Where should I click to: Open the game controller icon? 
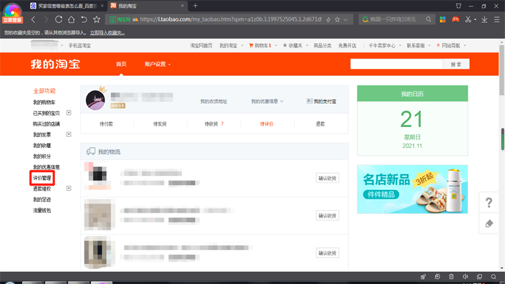tap(455, 20)
